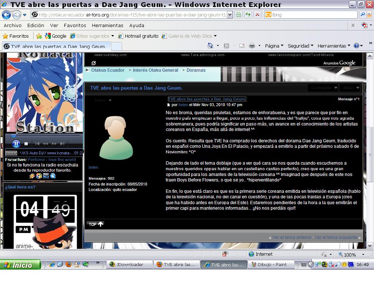Viewport: 374px width, 281px height.
Task: Stop the radio player playback
Action: pos(26,144)
